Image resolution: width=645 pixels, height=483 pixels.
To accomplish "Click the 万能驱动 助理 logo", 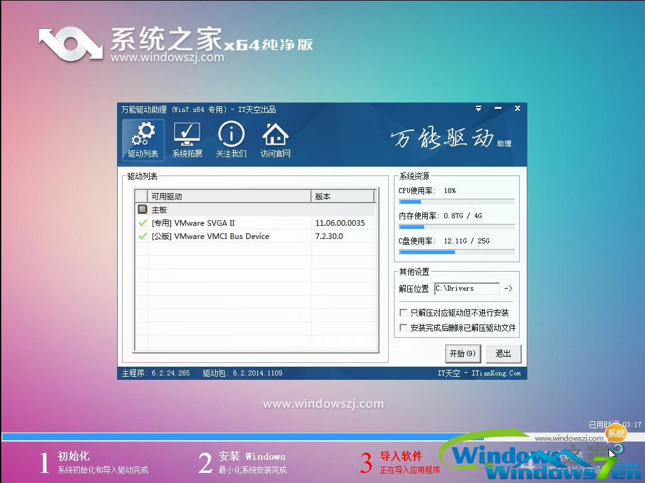I will tap(451, 138).
